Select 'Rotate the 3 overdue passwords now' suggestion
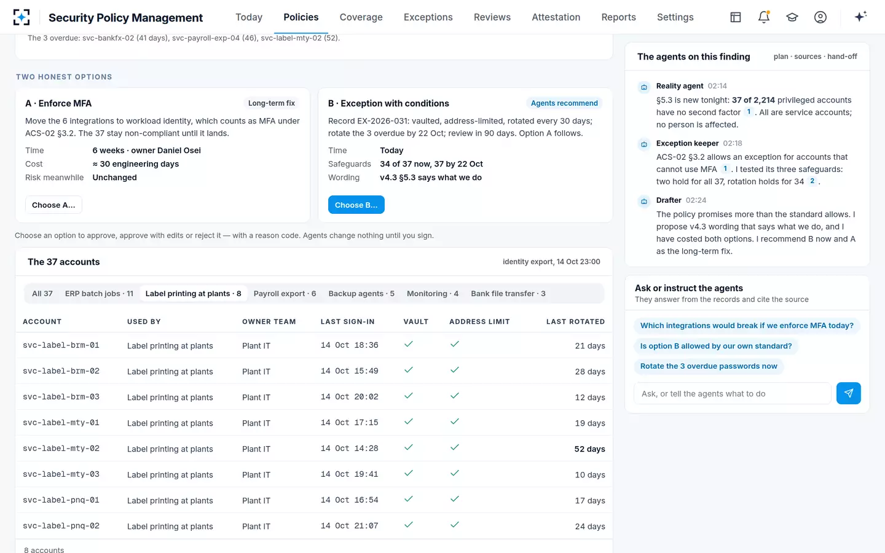The image size is (885, 553). pos(709,366)
